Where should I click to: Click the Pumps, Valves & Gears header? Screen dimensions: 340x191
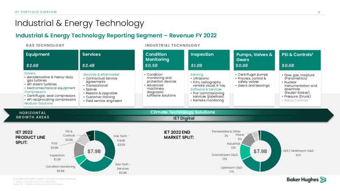point(254,60)
